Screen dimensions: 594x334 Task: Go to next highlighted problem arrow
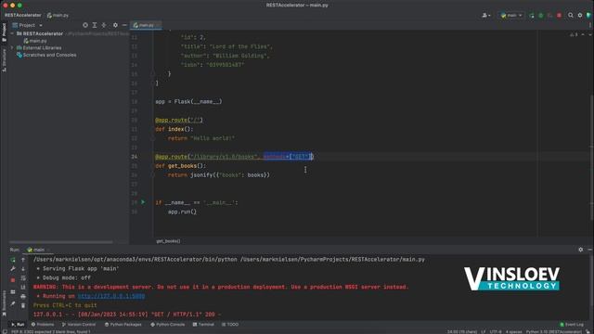589,34
